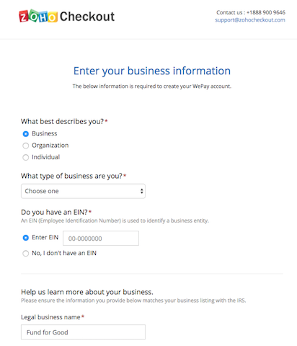Click the 'Enter your business information' heading
This screenshot has height=346, width=297.
pyautogui.click(x=152, y=71)
